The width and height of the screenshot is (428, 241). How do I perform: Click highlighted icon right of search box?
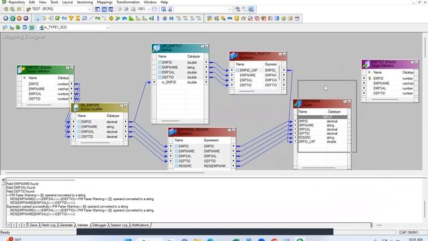(x=251, y=9)
